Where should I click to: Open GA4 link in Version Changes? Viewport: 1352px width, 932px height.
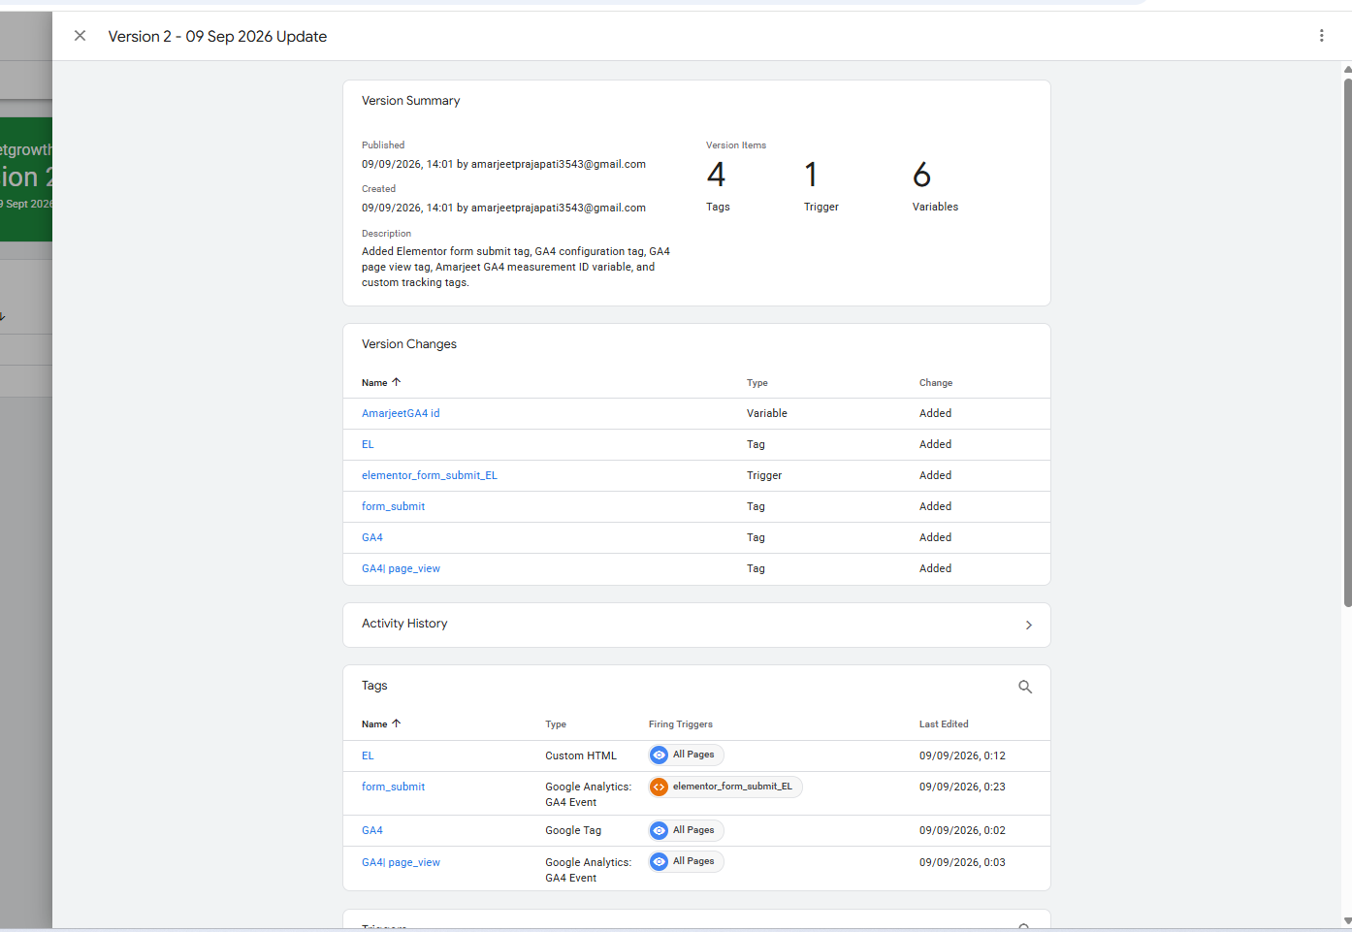372,537
